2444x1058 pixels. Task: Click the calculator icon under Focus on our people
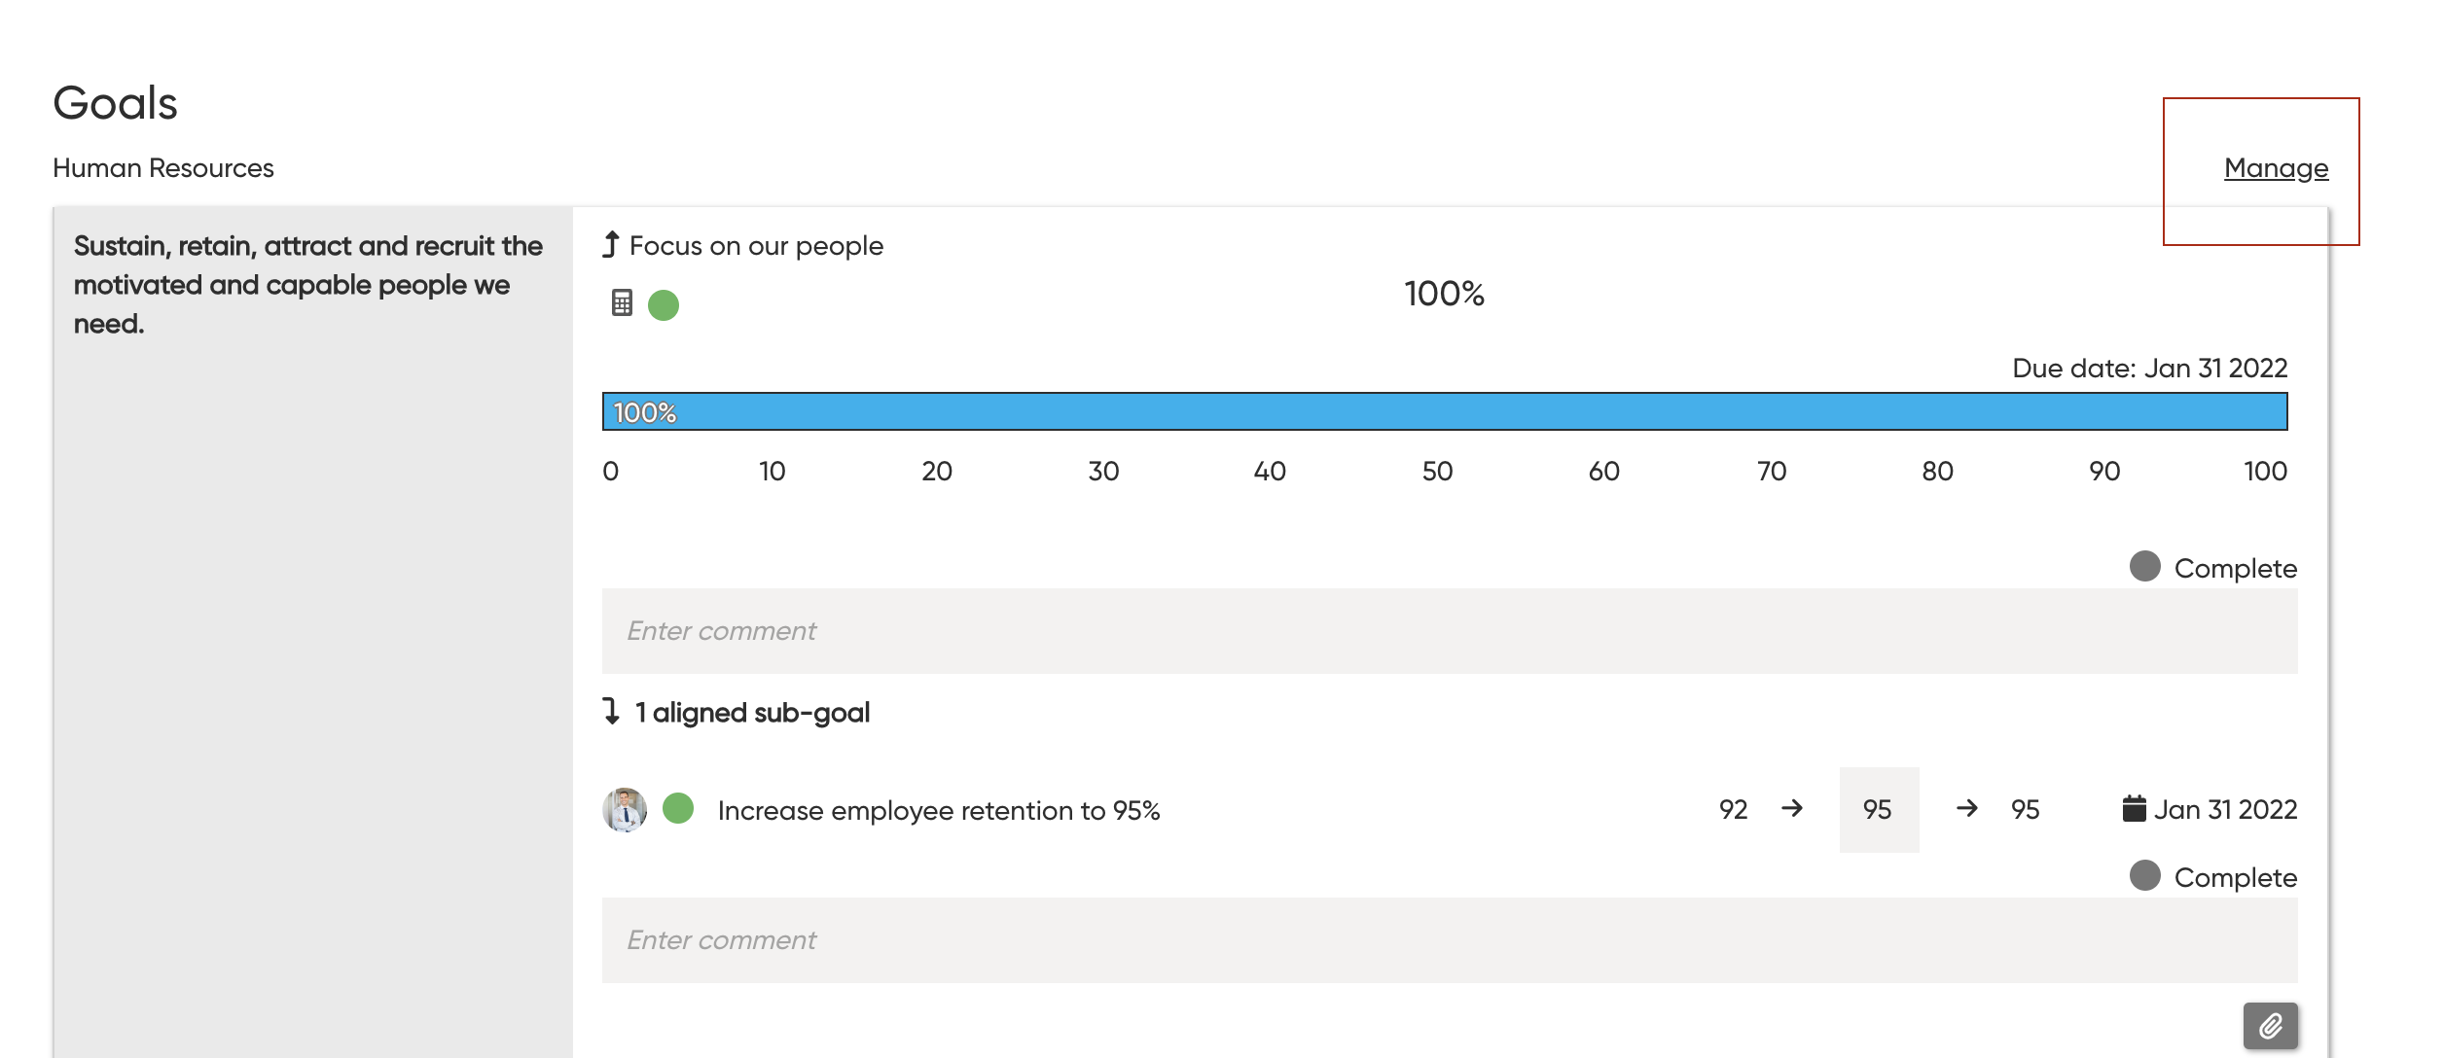(x=622, y=303)
